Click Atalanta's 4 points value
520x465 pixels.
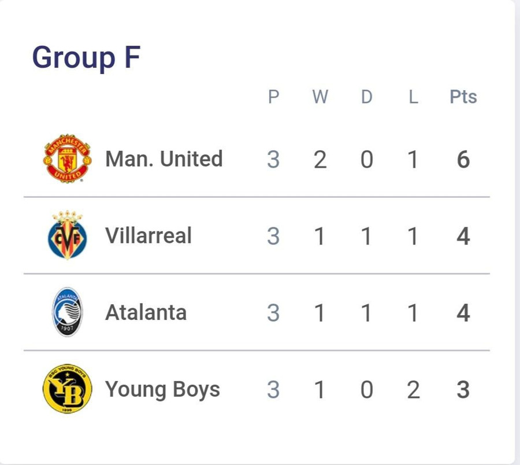click(x=463, y=313)
